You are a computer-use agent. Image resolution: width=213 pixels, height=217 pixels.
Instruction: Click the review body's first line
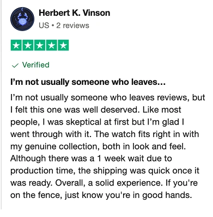108,98
